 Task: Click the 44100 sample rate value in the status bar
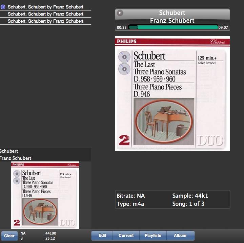51,233
